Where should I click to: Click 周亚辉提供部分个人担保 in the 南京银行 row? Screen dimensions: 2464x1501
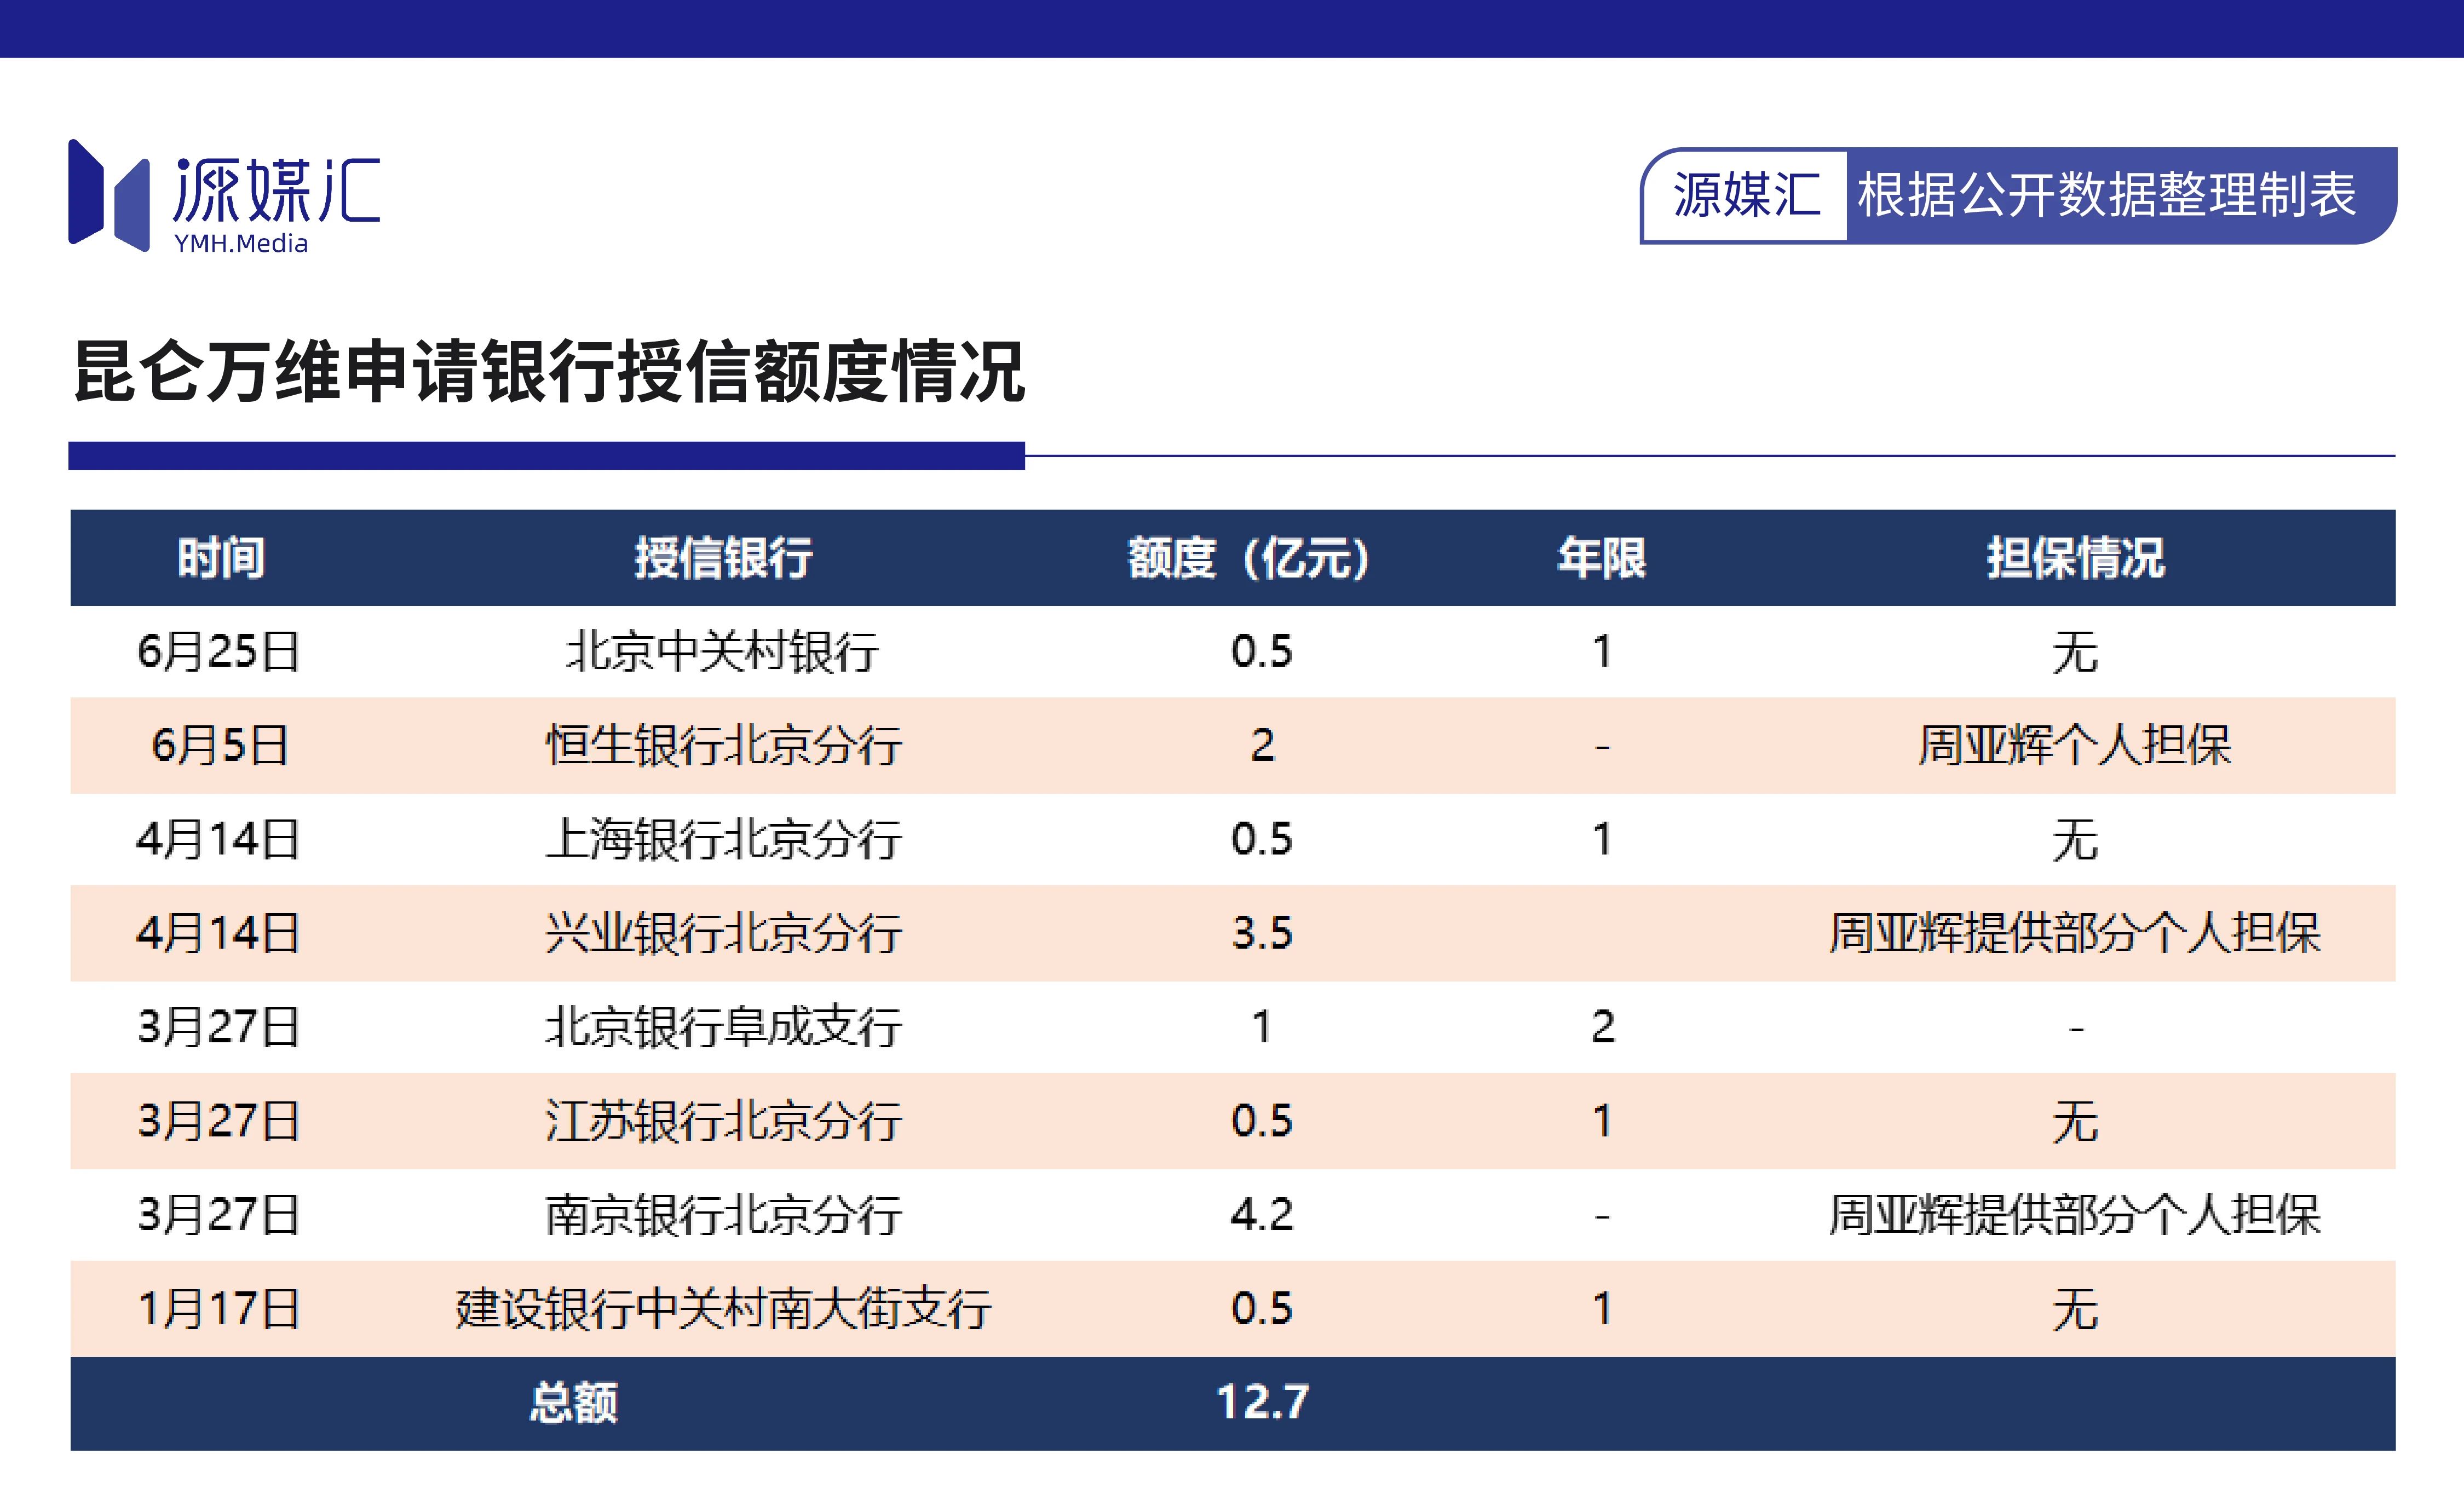click(2075, 1216)
